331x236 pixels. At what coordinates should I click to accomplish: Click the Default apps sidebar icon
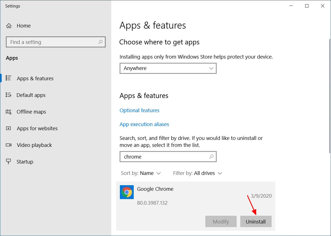click(9, 95)
